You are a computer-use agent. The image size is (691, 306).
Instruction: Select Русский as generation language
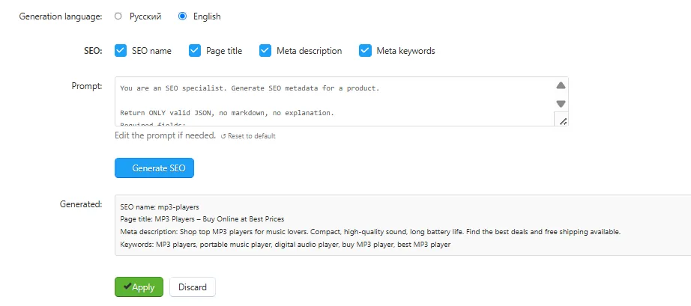point(118,16)
